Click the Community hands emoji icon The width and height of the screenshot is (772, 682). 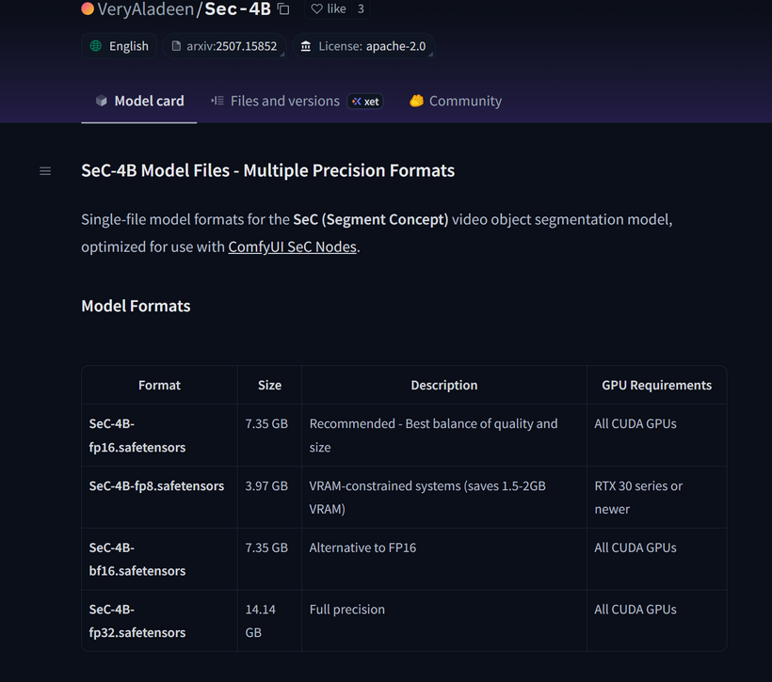pos(416,101)
